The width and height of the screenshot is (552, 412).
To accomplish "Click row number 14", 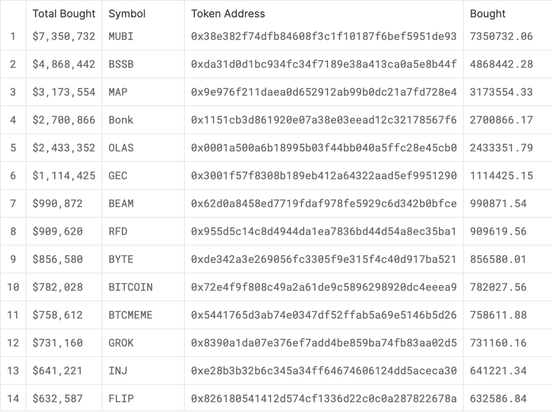I will [13, 399].
